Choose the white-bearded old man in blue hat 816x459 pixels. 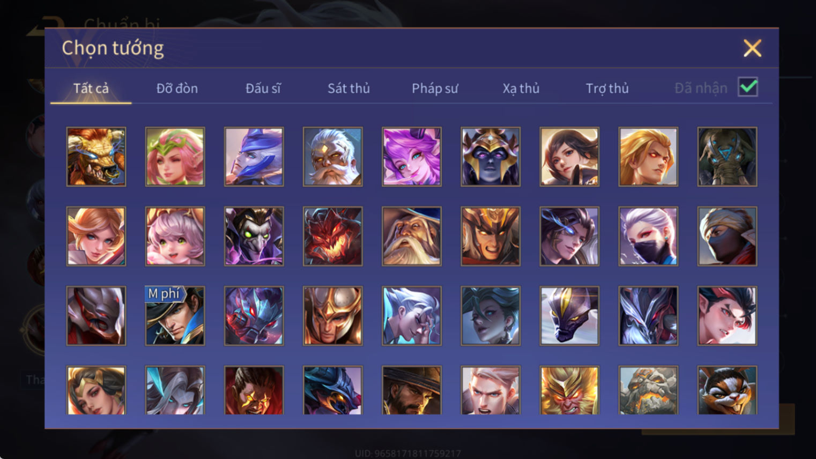pos(412,236)
